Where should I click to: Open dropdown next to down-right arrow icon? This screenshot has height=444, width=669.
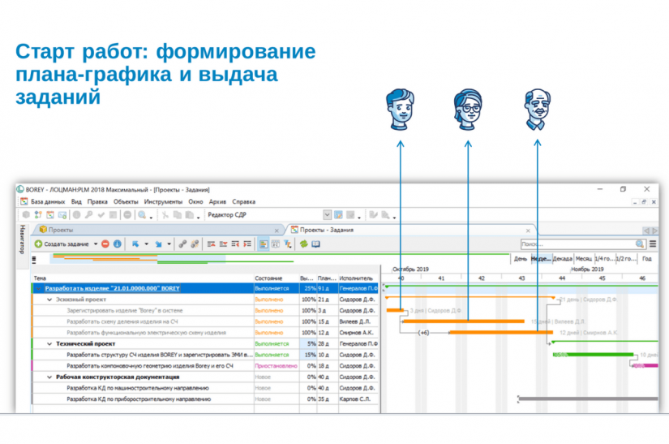(169, 244)
